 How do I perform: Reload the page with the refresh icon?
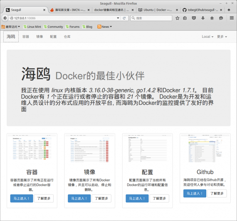click(124, 18)
